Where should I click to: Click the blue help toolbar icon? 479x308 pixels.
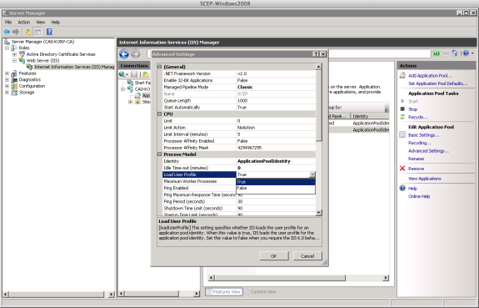point(49,32)
